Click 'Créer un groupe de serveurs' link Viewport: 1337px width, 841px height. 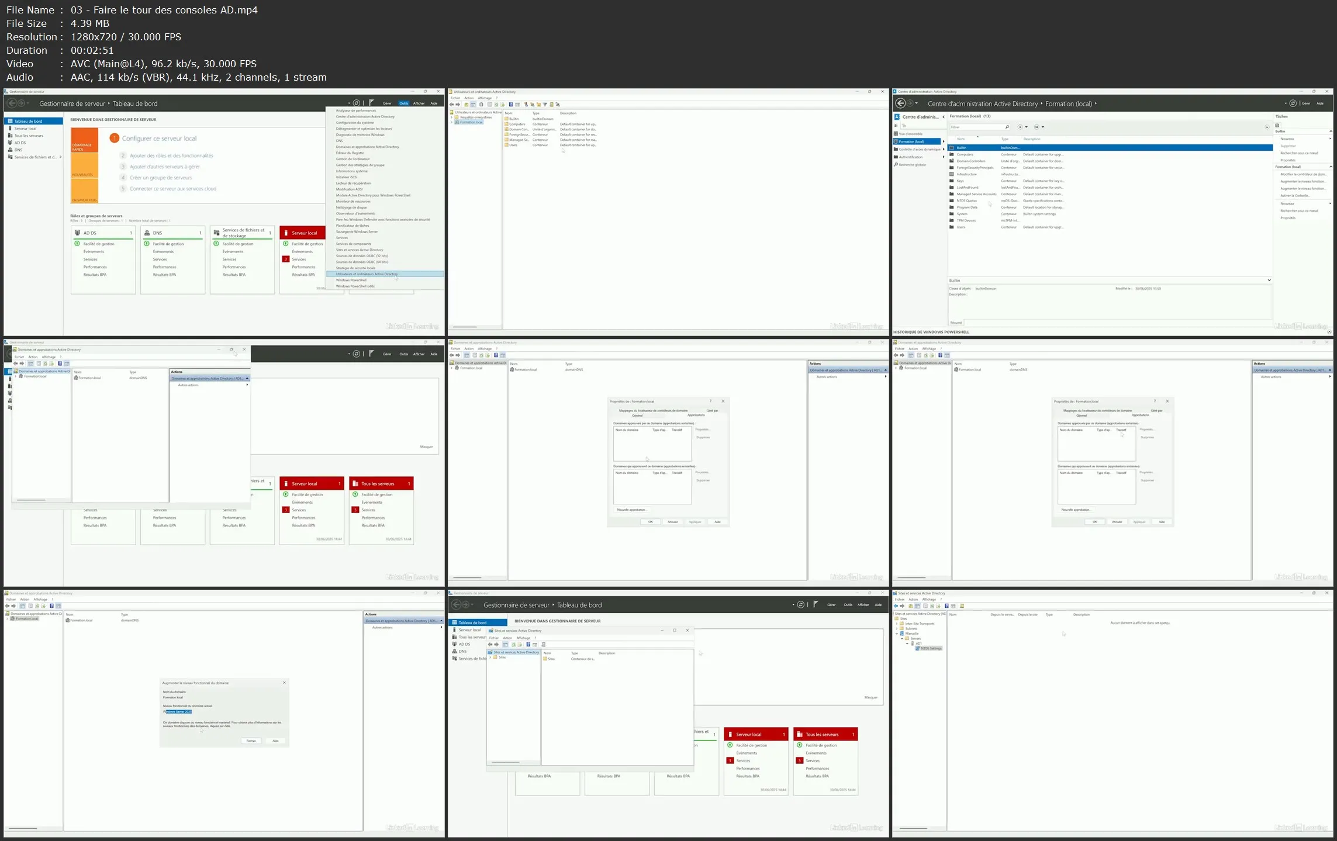(160, 178)
